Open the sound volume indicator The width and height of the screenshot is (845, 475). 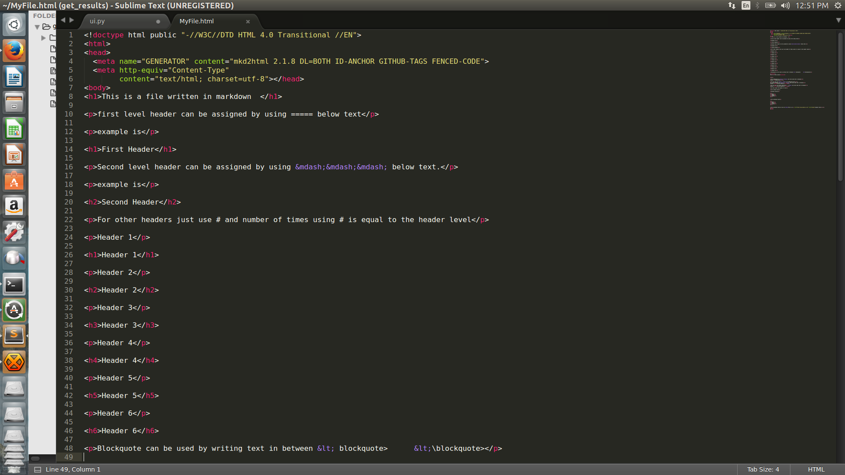click(x=786, y=5)
